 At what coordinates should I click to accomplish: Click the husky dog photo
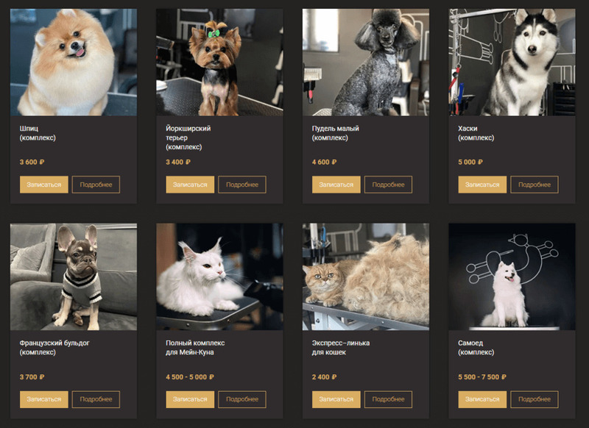tap(512, 63)
